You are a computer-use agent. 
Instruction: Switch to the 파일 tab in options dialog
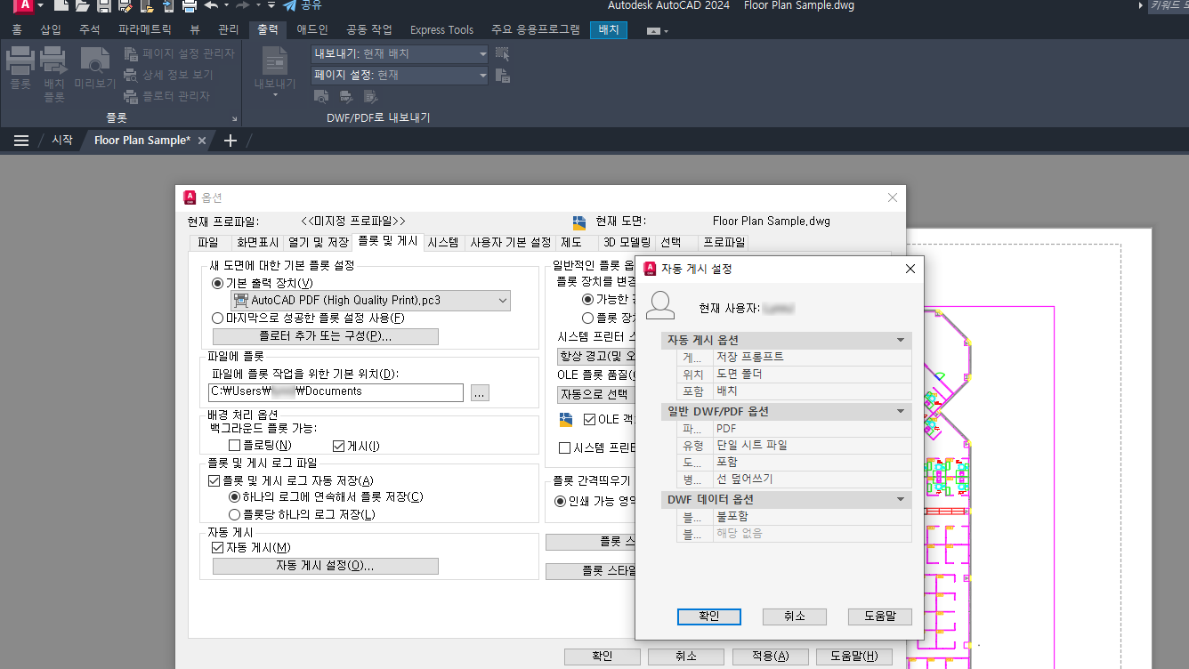coord(207,242)
